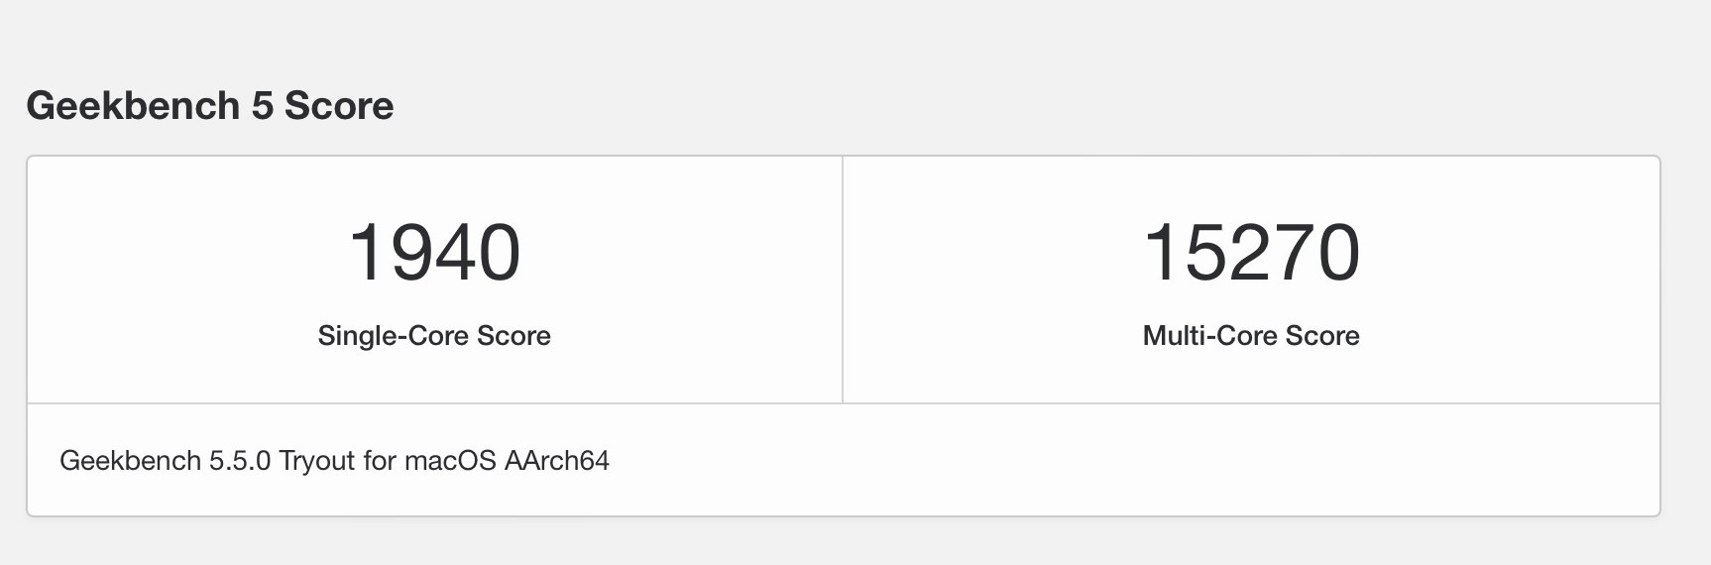Click the word Score in the heading

click(340, 105)
